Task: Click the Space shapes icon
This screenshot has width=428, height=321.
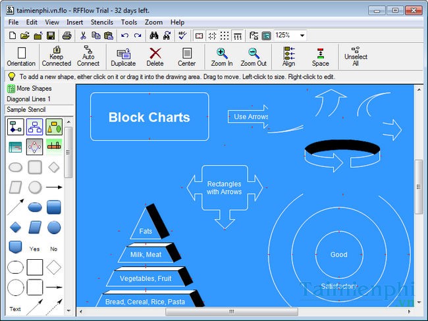Action: pos(320,57)
